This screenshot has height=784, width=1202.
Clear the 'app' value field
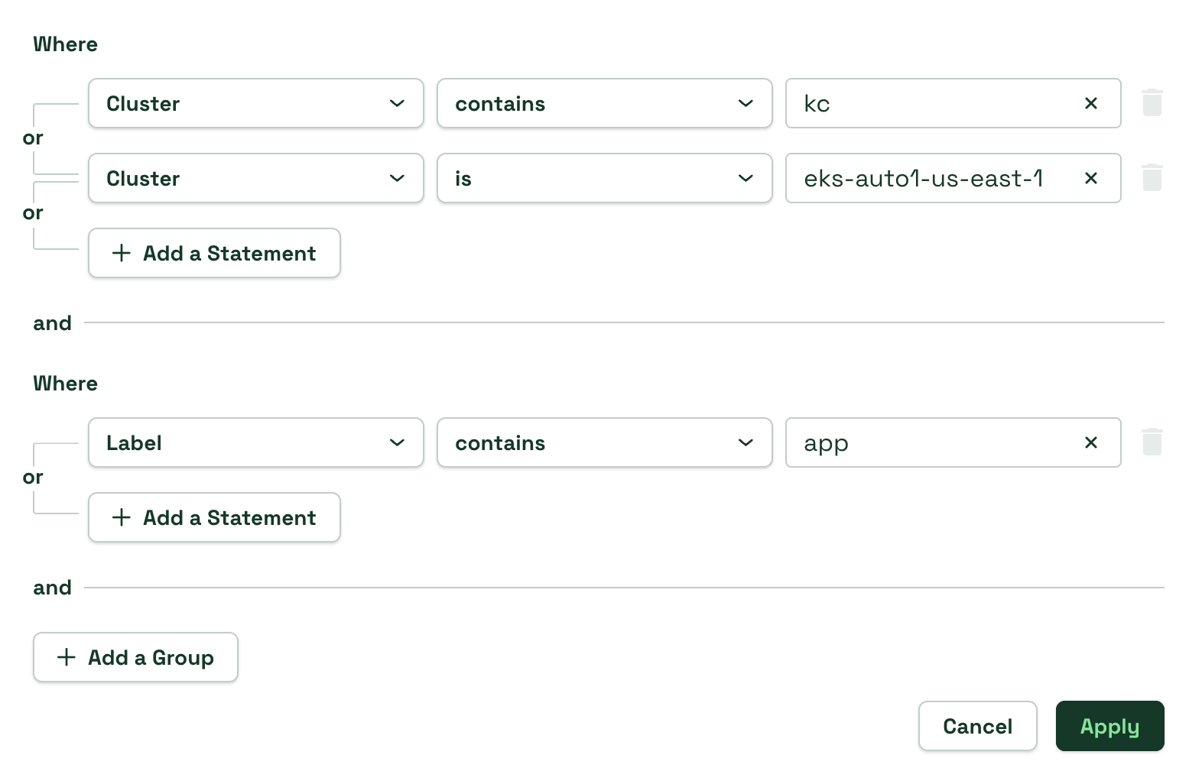click(x=1091, y=442)
